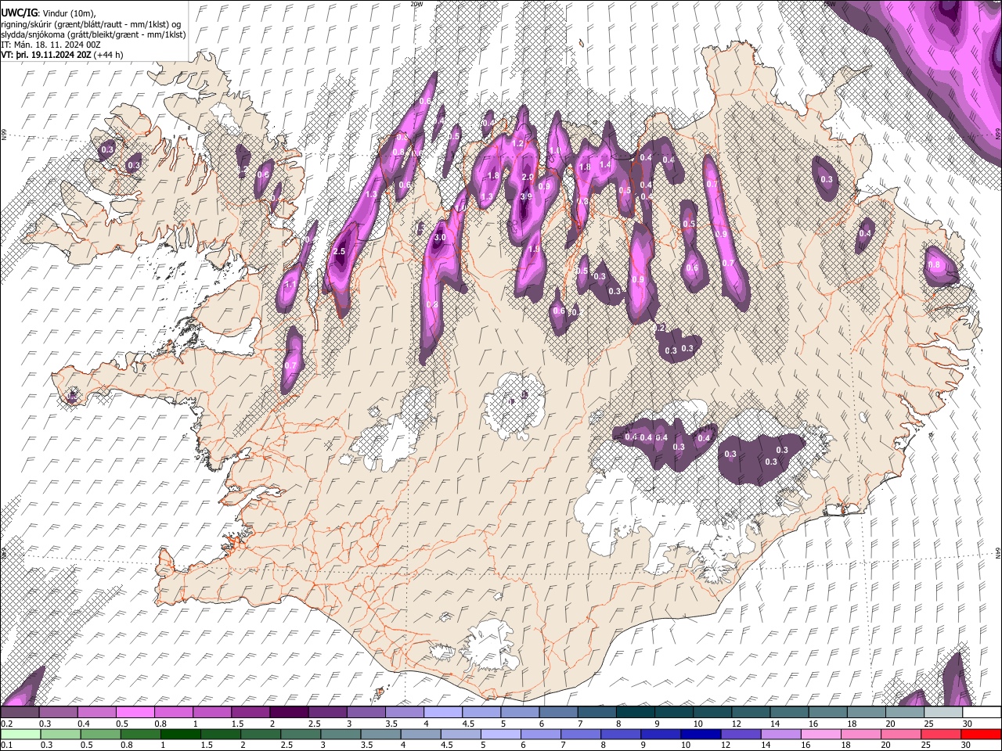
Task: Click the 'rigning/skúrir' legend description line
Action: coord(91,23)
